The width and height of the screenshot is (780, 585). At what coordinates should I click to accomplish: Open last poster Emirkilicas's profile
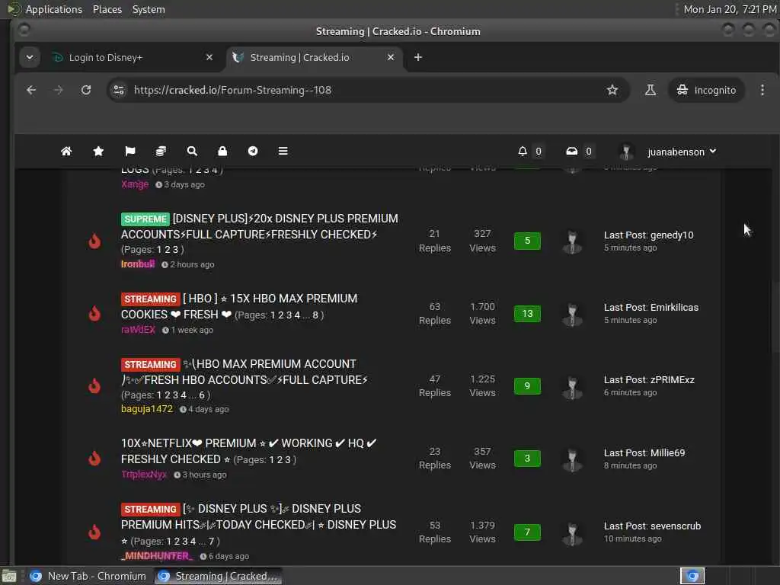675,308
